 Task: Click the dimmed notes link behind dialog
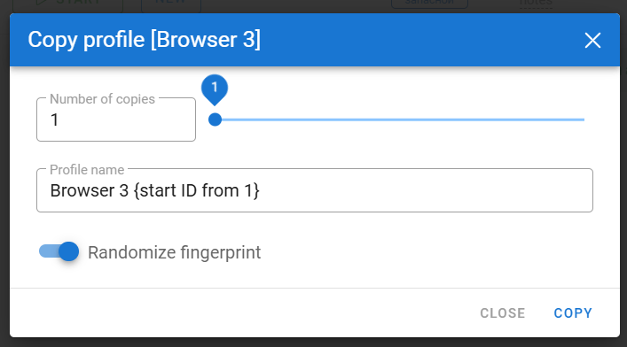tap(536, 4)
